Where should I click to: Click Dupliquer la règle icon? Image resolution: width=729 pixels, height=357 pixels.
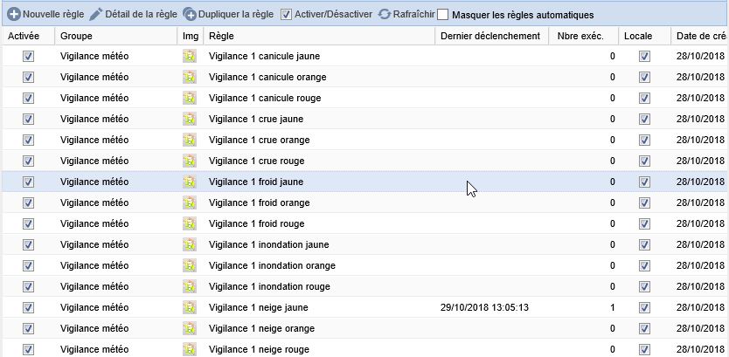click(190, 15)
